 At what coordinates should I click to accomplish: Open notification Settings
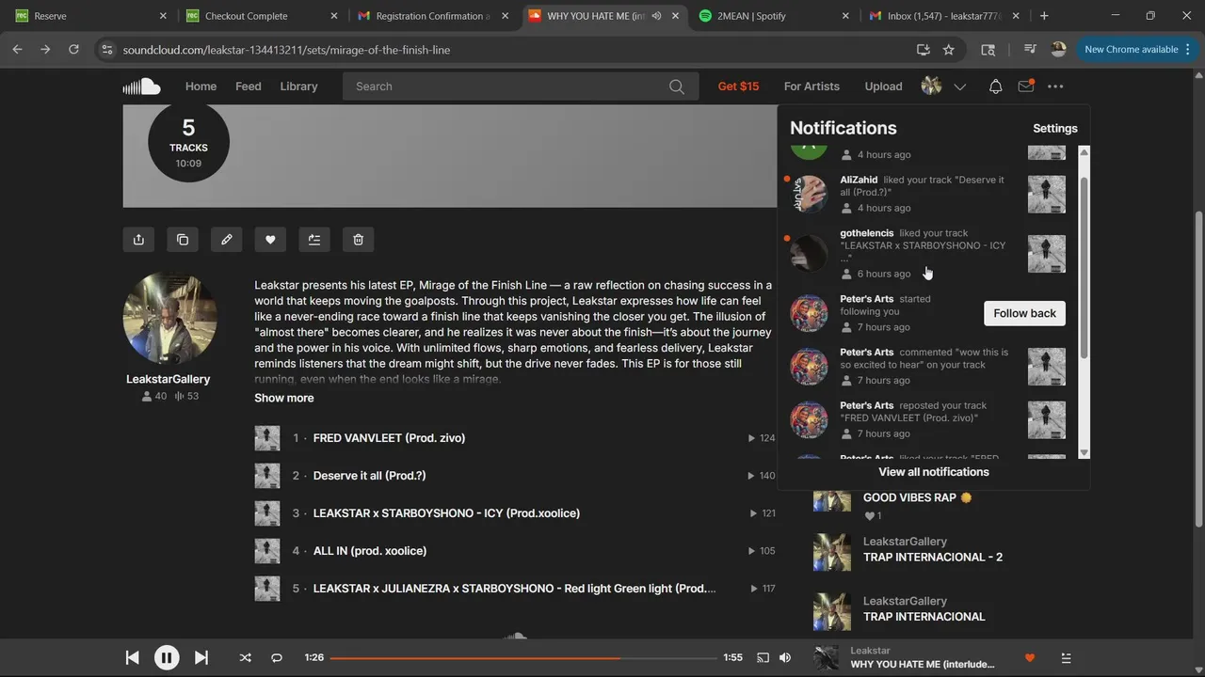pos(1054,129)
